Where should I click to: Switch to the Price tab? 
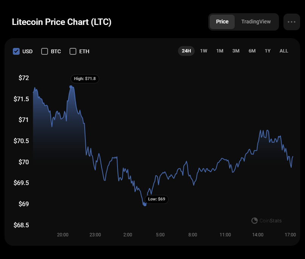pos(222,22)
